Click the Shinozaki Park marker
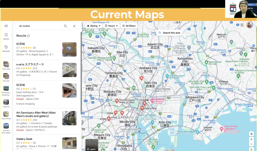Screen dimensions: 257x151 tap(207, 81)
